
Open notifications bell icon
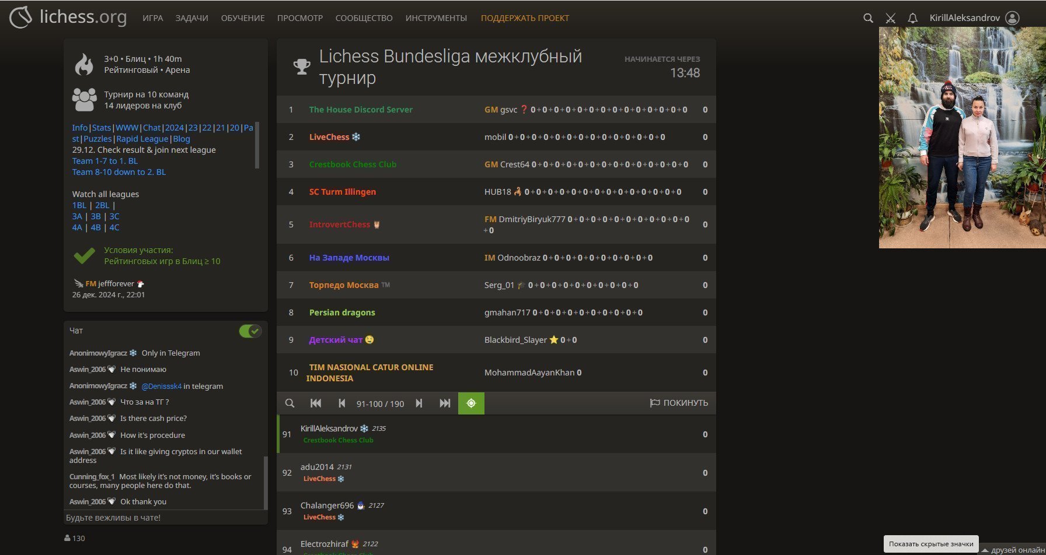pyautogui.click(x=912, y=18)
